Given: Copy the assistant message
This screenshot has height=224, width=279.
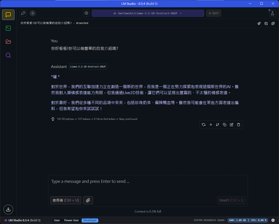Looking at the screenshot, I should pyautogui.click(x=225, y=125).
